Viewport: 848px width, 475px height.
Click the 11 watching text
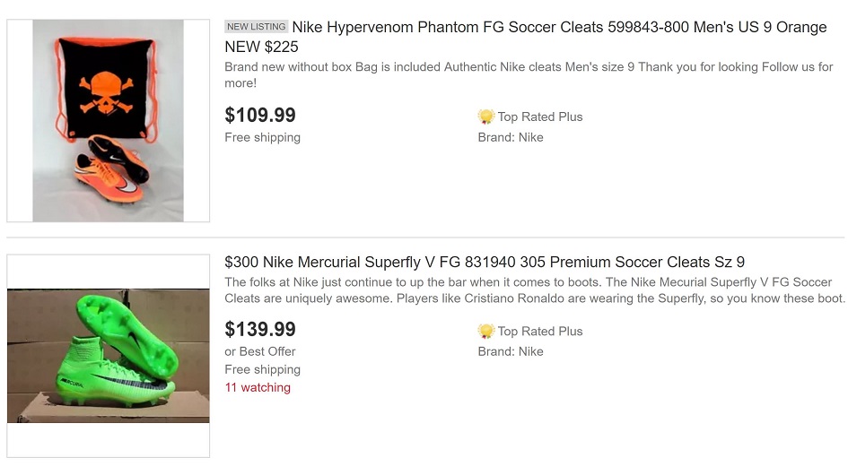[x=258, y=388]
